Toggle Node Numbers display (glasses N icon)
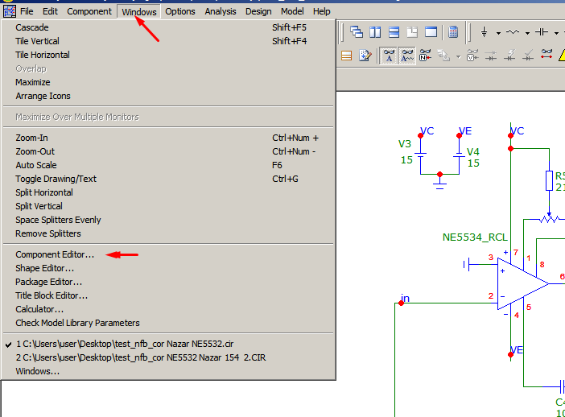This screenshot has height=417, width=565. point(425,56)
